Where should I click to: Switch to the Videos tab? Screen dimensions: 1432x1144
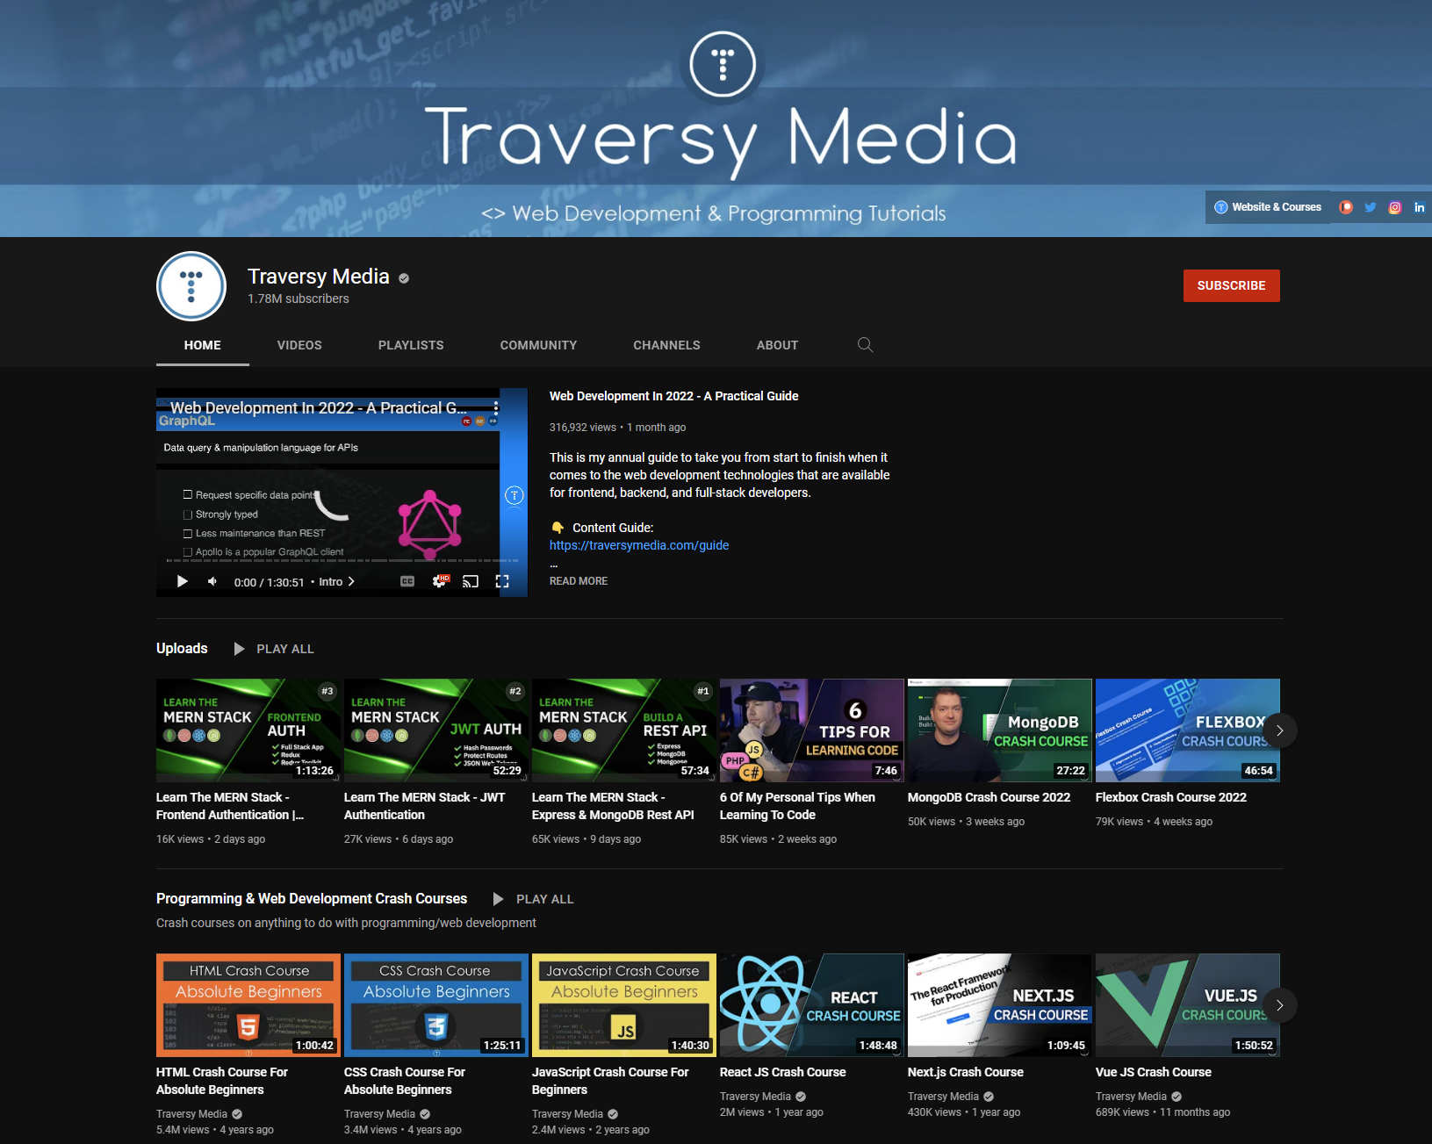pos(299,345)
